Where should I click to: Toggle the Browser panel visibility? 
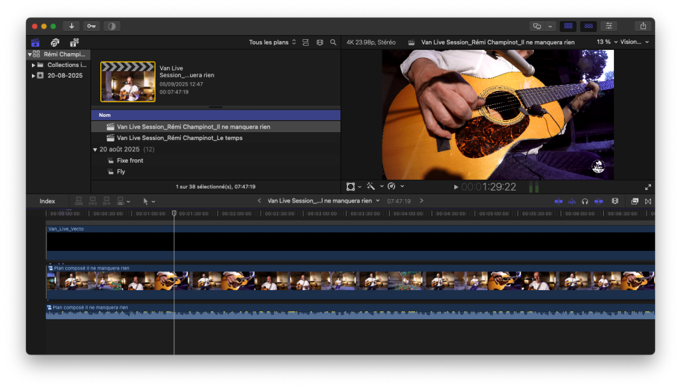(x=568, y=26)
